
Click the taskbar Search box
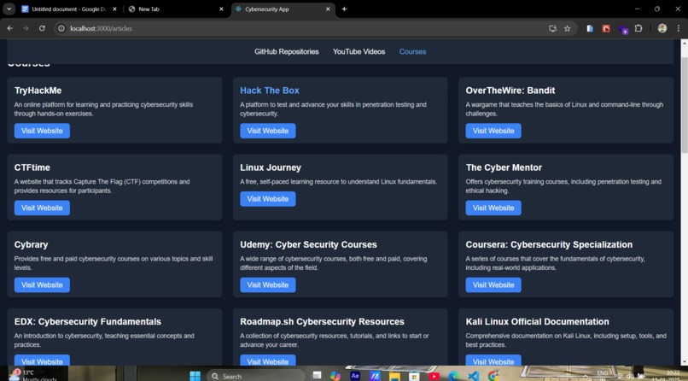click(x=255, y=376)
